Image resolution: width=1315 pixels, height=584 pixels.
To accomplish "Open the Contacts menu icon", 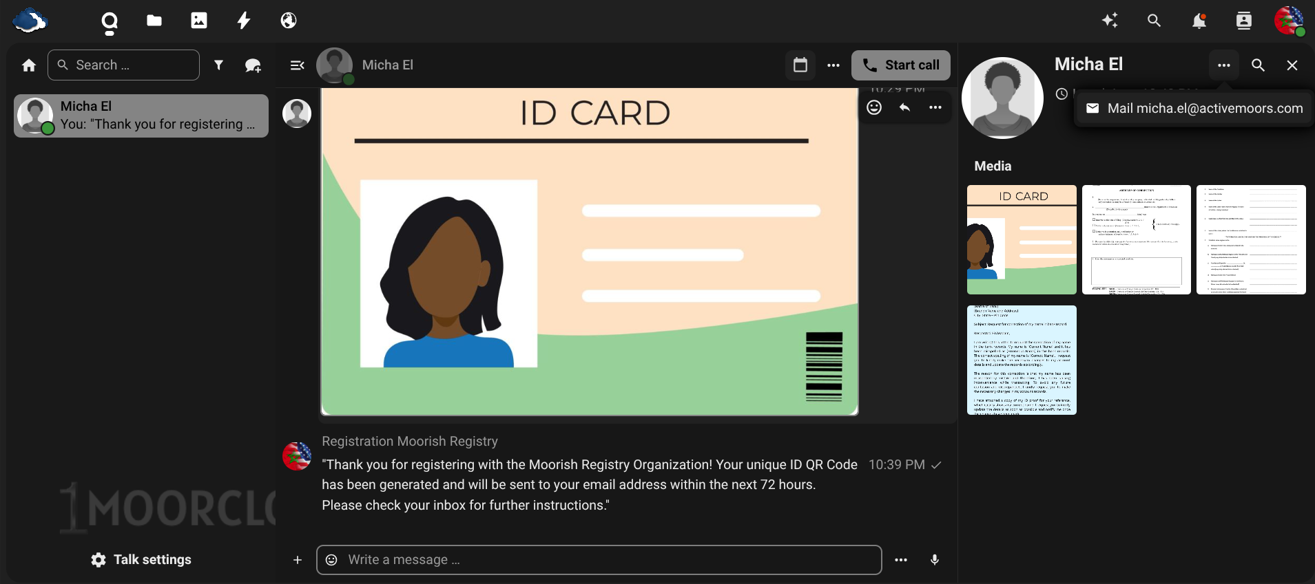I will click(1243, 21).
